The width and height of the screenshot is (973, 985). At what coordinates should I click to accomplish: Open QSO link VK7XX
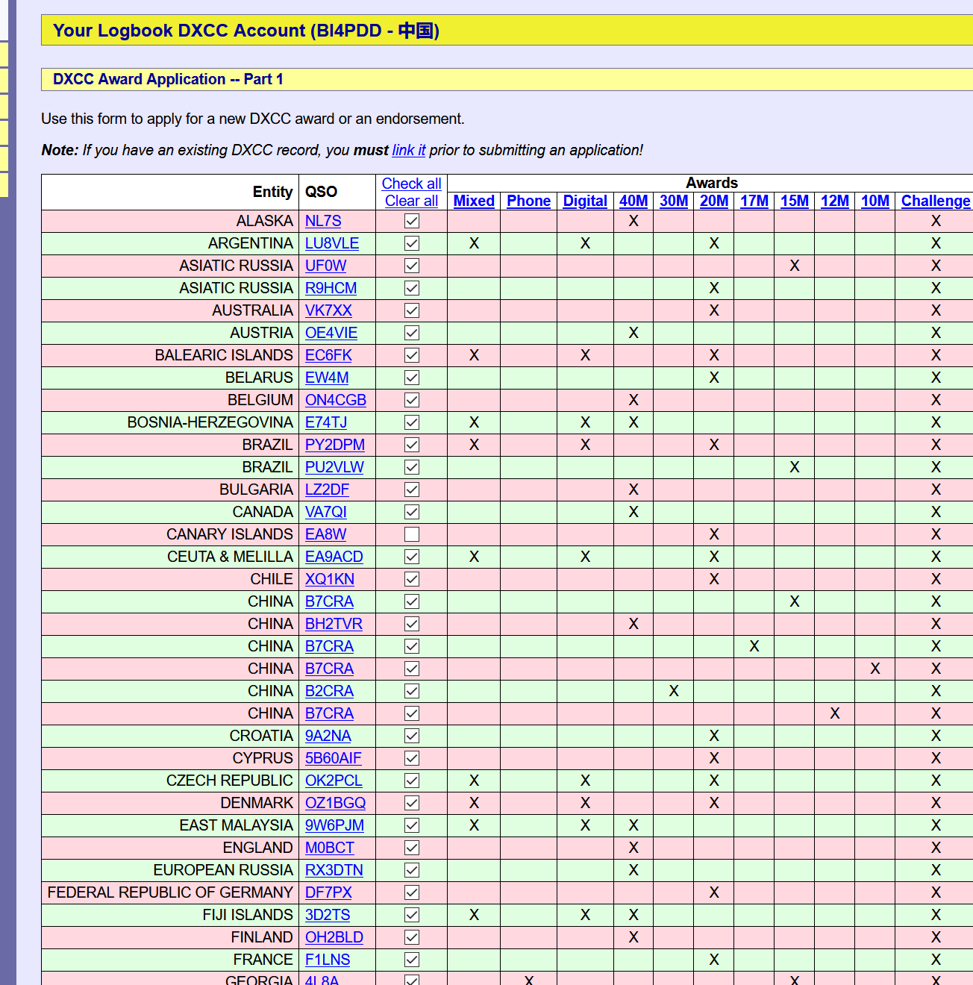pos(328,310)
